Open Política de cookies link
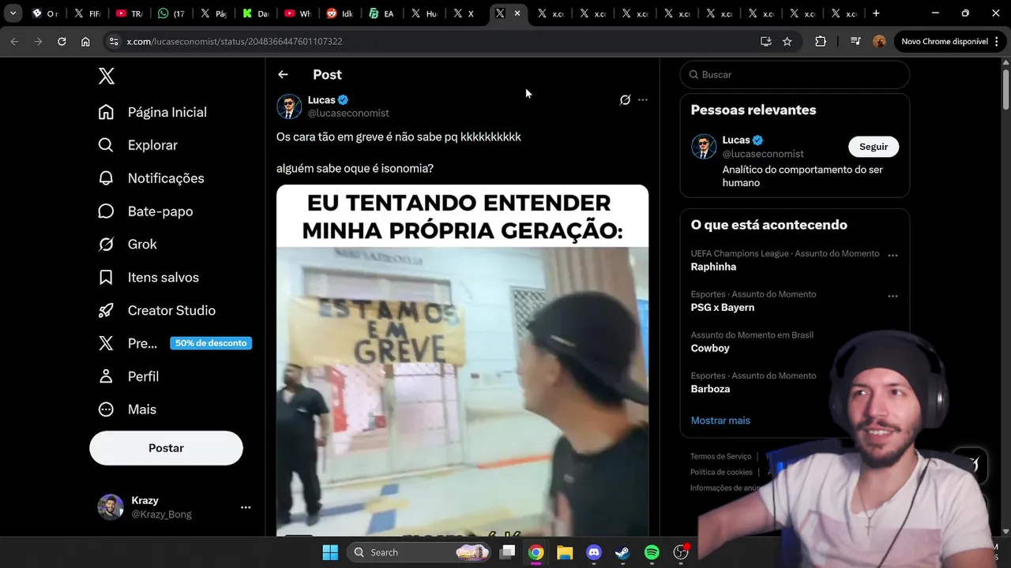Image resolution: width=1011 pixels, height=568 pixels. coord(721,472)
